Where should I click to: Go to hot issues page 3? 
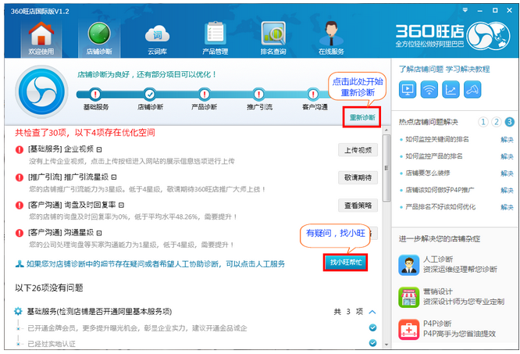(x=509, y=122)
